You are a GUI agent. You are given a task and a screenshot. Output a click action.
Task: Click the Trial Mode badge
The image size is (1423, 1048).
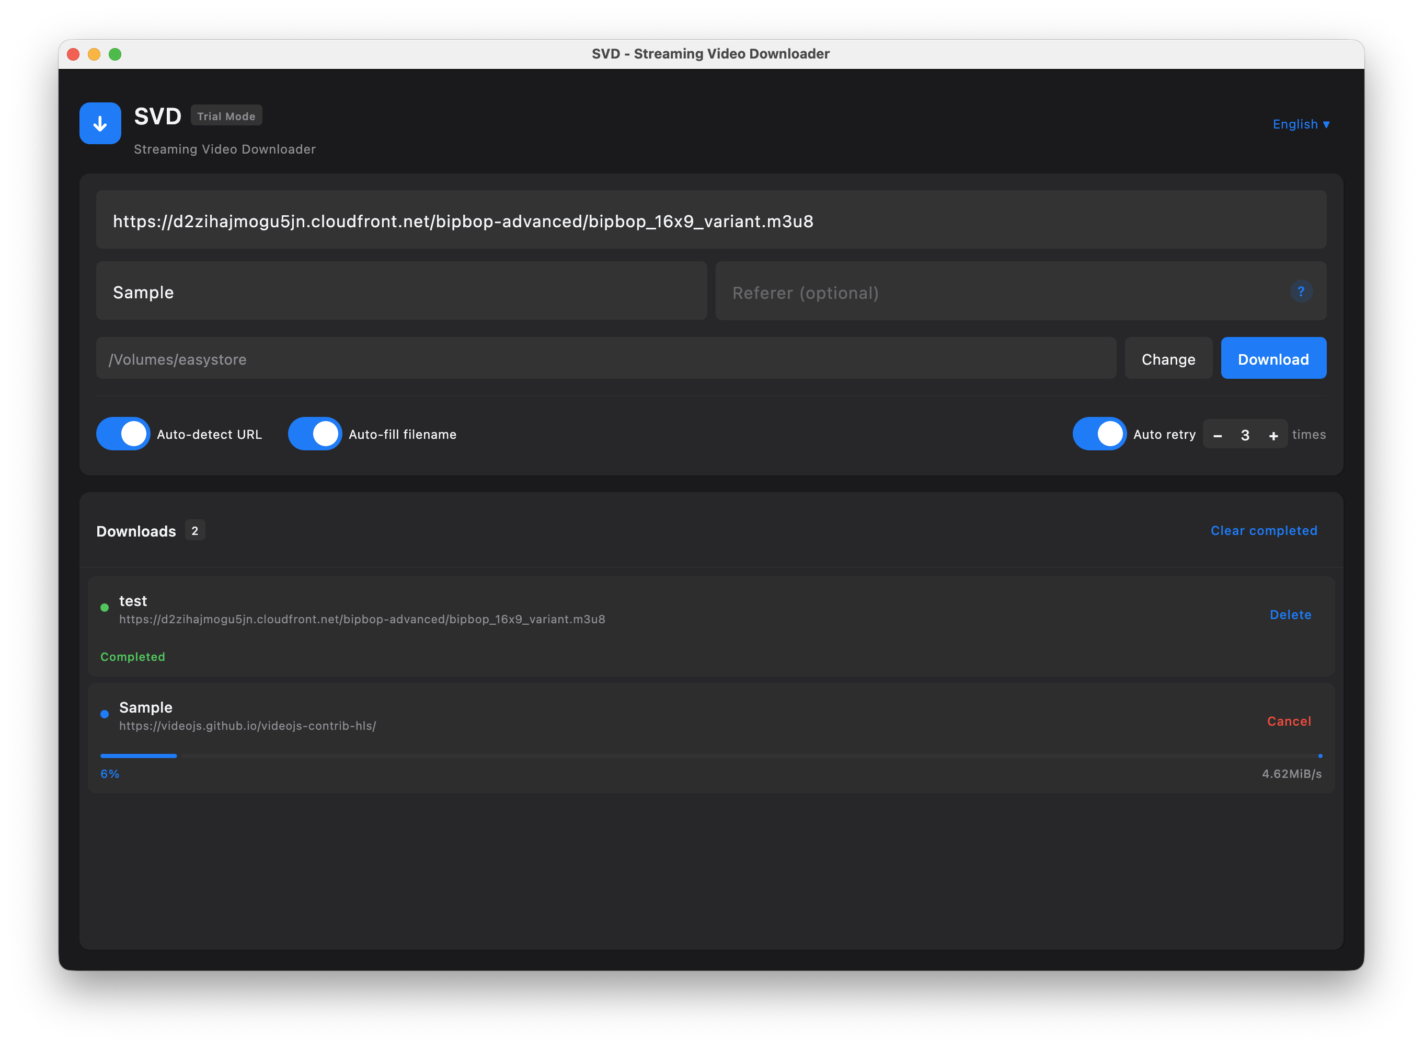(x=226, y=115)
